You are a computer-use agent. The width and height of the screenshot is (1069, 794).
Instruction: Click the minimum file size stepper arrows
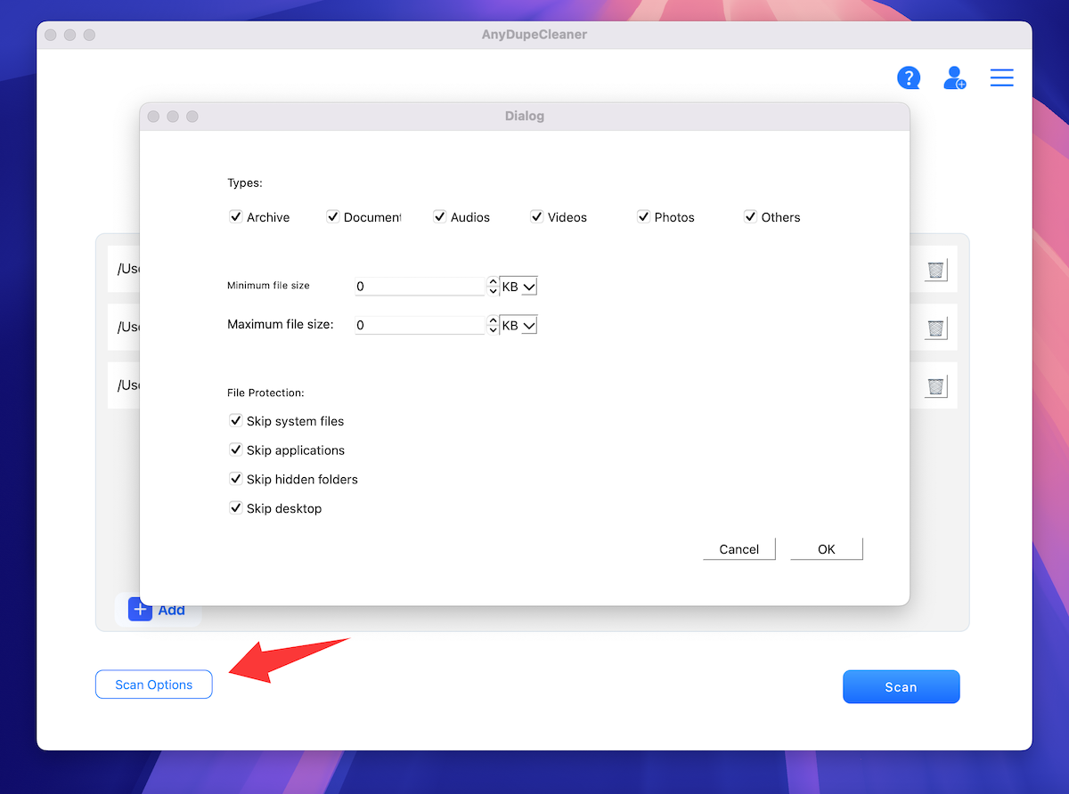pos(493,287)
